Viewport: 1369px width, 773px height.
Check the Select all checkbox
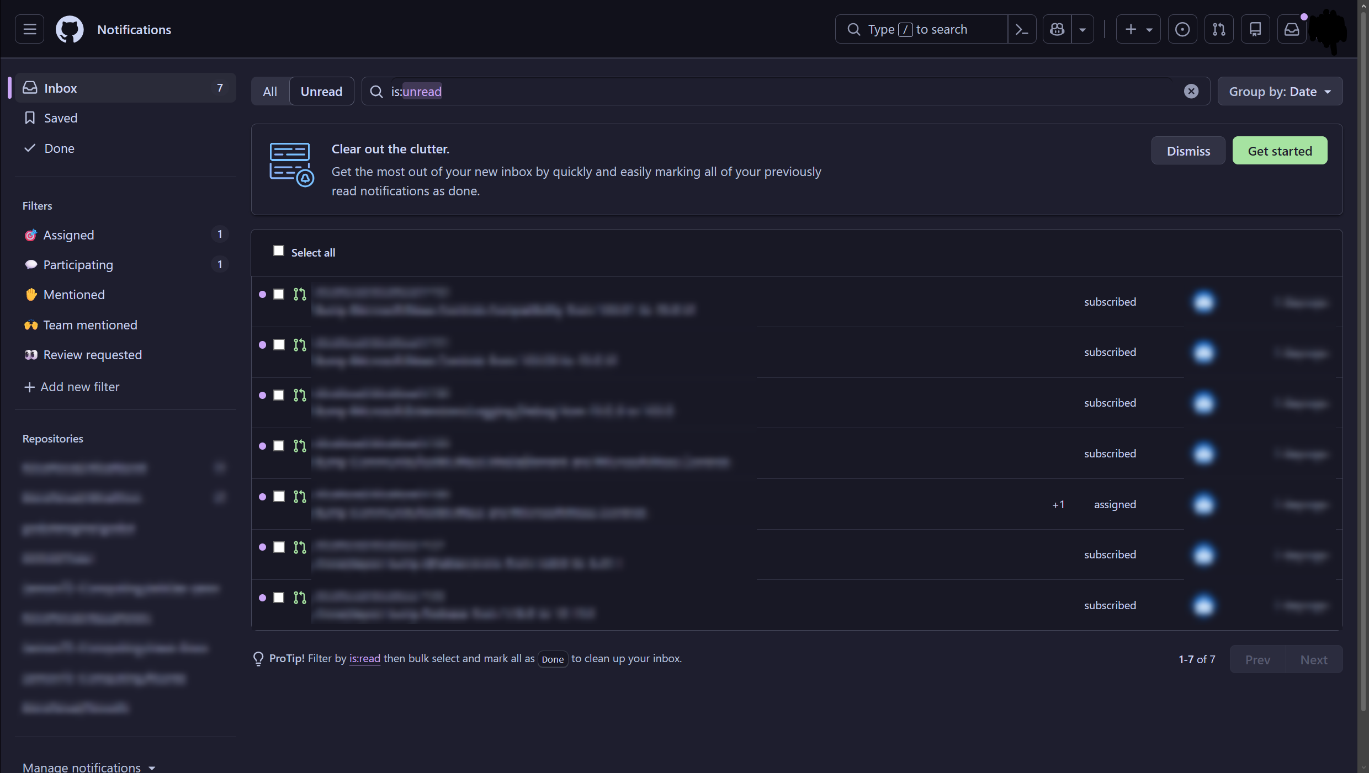coord(279,251)
